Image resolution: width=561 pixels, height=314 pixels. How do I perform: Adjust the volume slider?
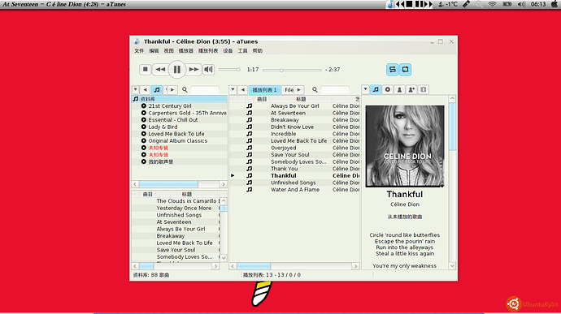229,70
